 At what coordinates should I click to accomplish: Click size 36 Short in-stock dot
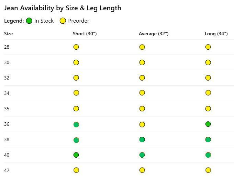(76, 124)
